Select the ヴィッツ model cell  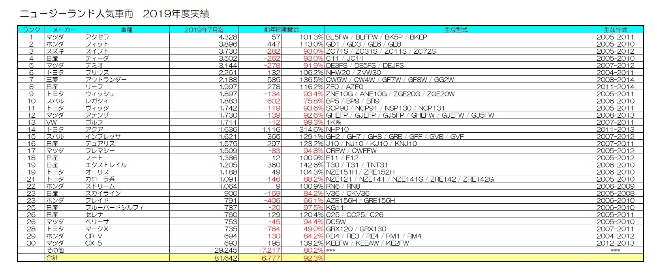(x=127, y=108)
